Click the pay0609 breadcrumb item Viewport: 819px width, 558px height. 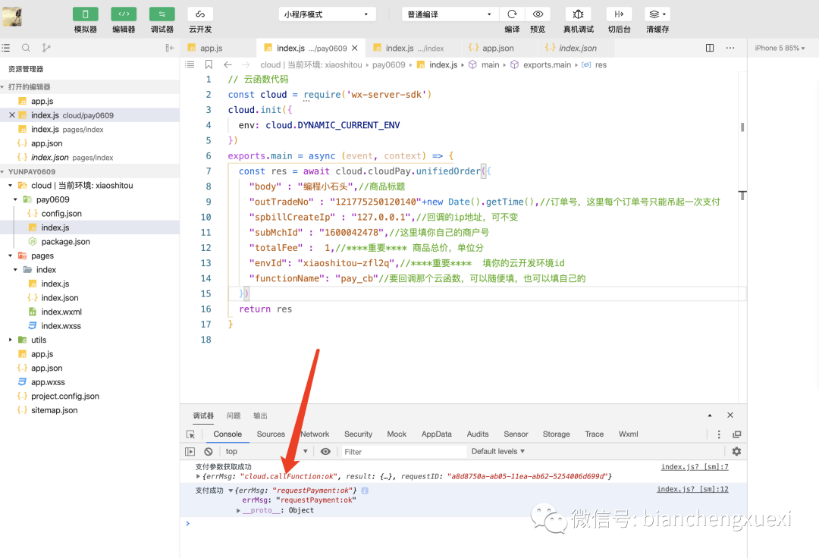coord(388,64)
